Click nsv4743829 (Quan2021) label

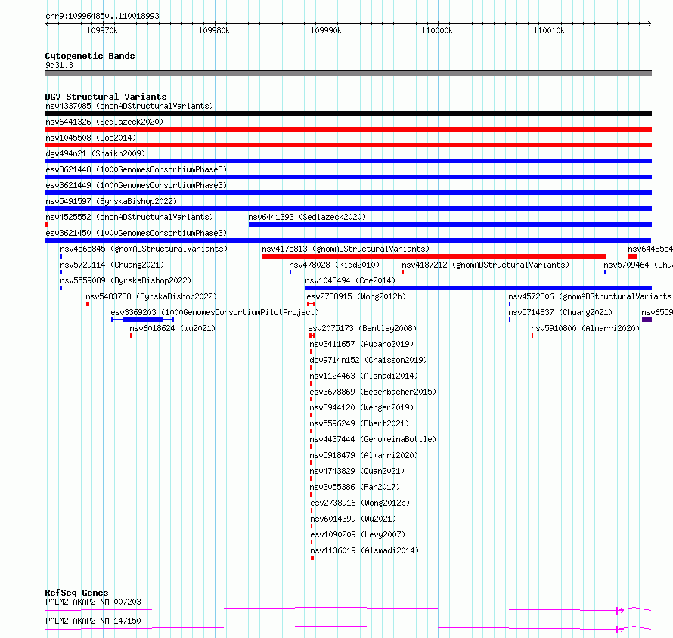pos(357,471)
